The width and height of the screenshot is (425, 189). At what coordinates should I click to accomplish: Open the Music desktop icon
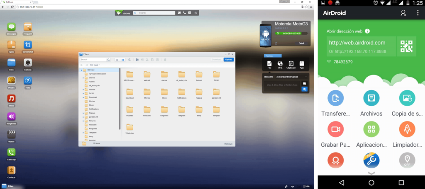(11, 99)
